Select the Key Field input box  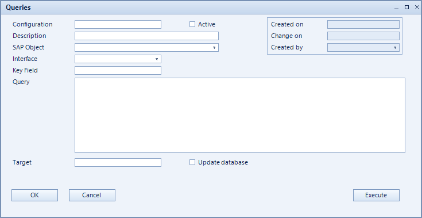tap(118, 71)
